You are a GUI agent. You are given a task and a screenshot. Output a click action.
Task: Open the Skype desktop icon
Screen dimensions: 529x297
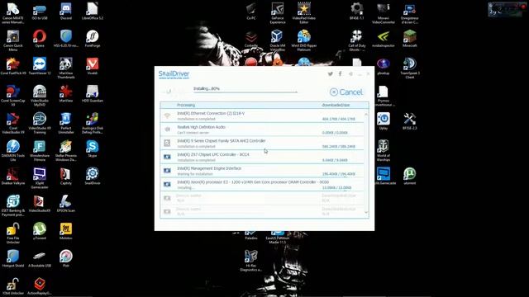92,148
